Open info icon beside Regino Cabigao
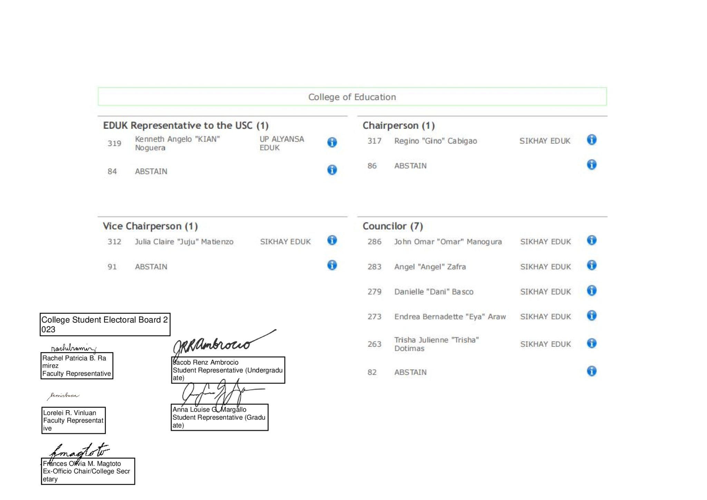 click(x=591, y=140)
